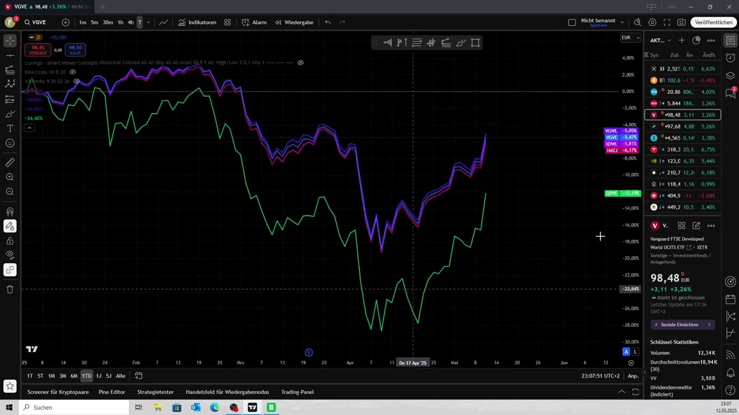739x415 pixels.
Task: Open the forecasting and measuring tools
Action: (x=10, y=99)
